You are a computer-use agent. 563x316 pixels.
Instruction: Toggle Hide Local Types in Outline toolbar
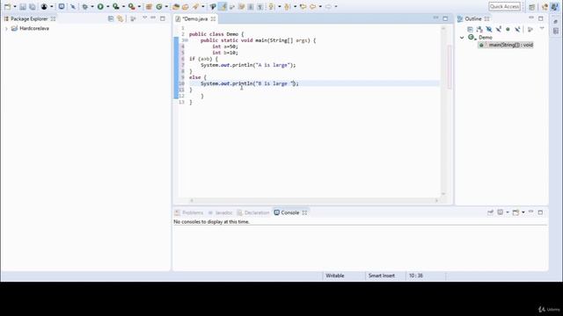(x=517, y=29)
